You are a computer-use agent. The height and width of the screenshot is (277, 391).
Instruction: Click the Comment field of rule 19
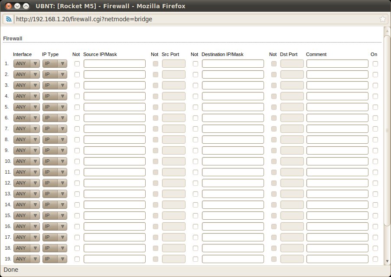click(337, 259)
